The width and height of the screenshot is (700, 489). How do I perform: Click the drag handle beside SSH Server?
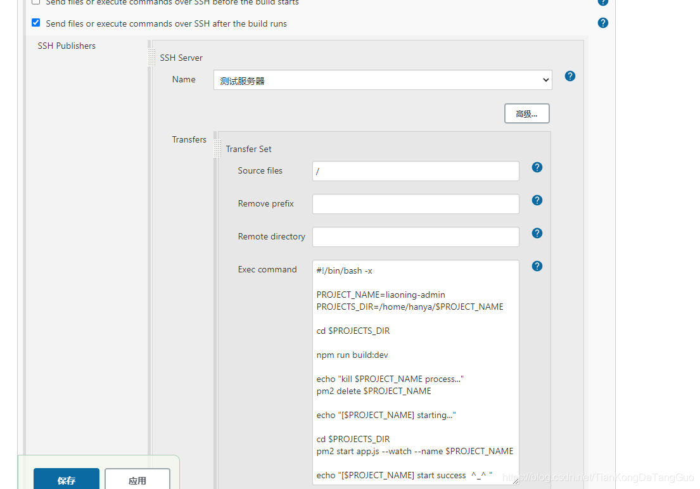tap(152, 58)
